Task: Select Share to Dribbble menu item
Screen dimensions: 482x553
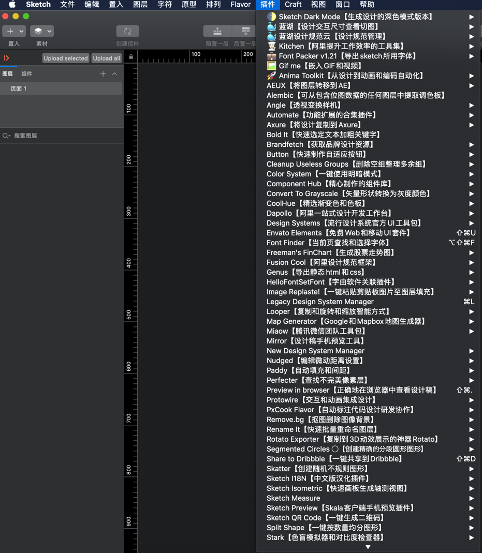Action: click(369, 459)
